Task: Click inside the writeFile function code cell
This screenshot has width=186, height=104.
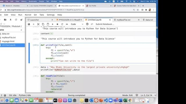Action: tap(98, 53)
